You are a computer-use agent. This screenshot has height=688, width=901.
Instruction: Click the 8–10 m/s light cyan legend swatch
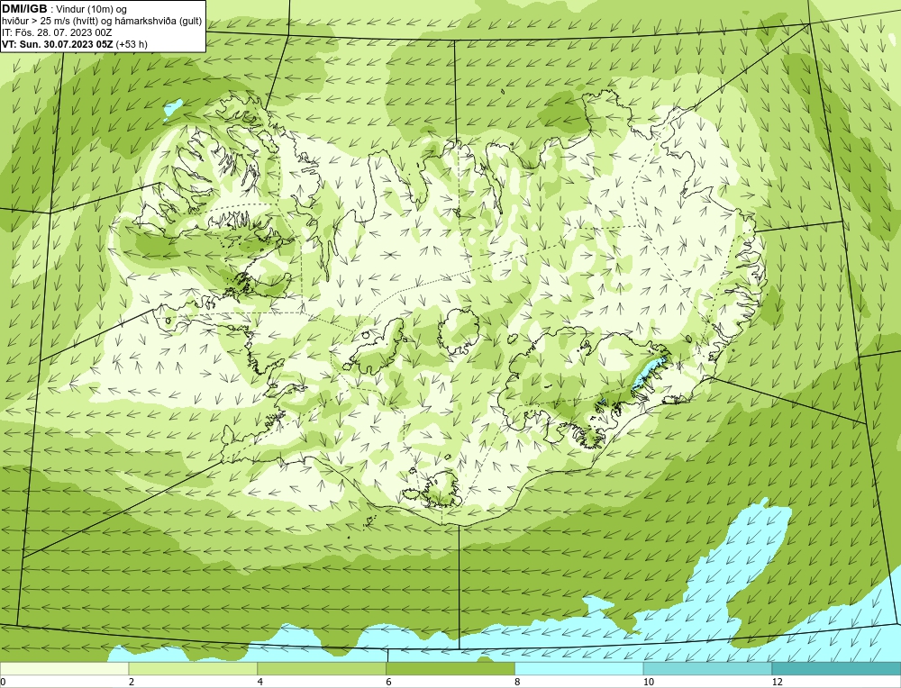coord(579,668)
